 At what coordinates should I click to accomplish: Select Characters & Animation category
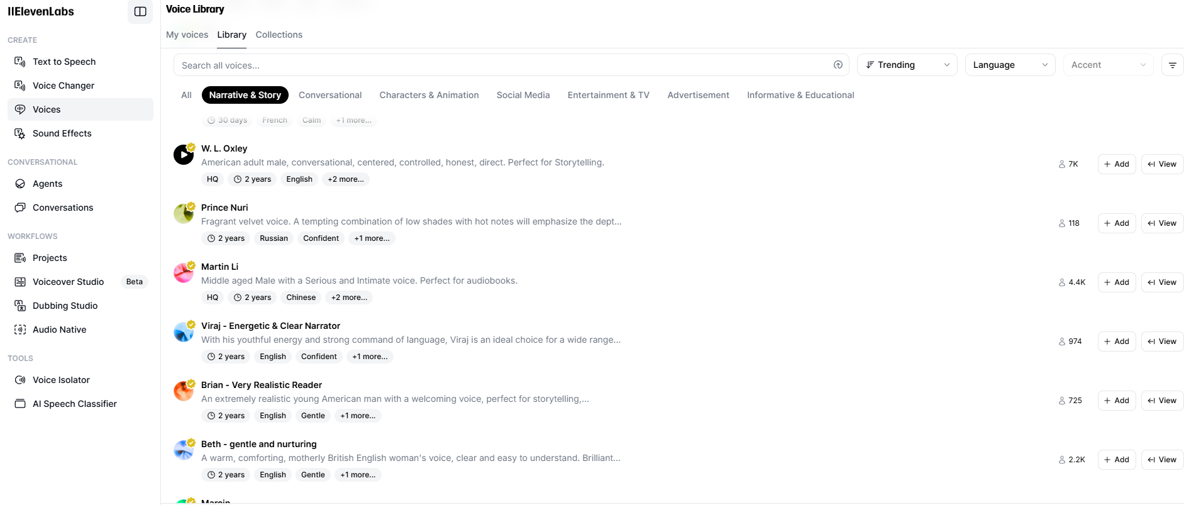pos(429,95)
